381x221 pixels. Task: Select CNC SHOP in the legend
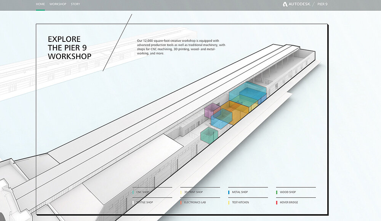pyautogui.click(x=142, y=192)
